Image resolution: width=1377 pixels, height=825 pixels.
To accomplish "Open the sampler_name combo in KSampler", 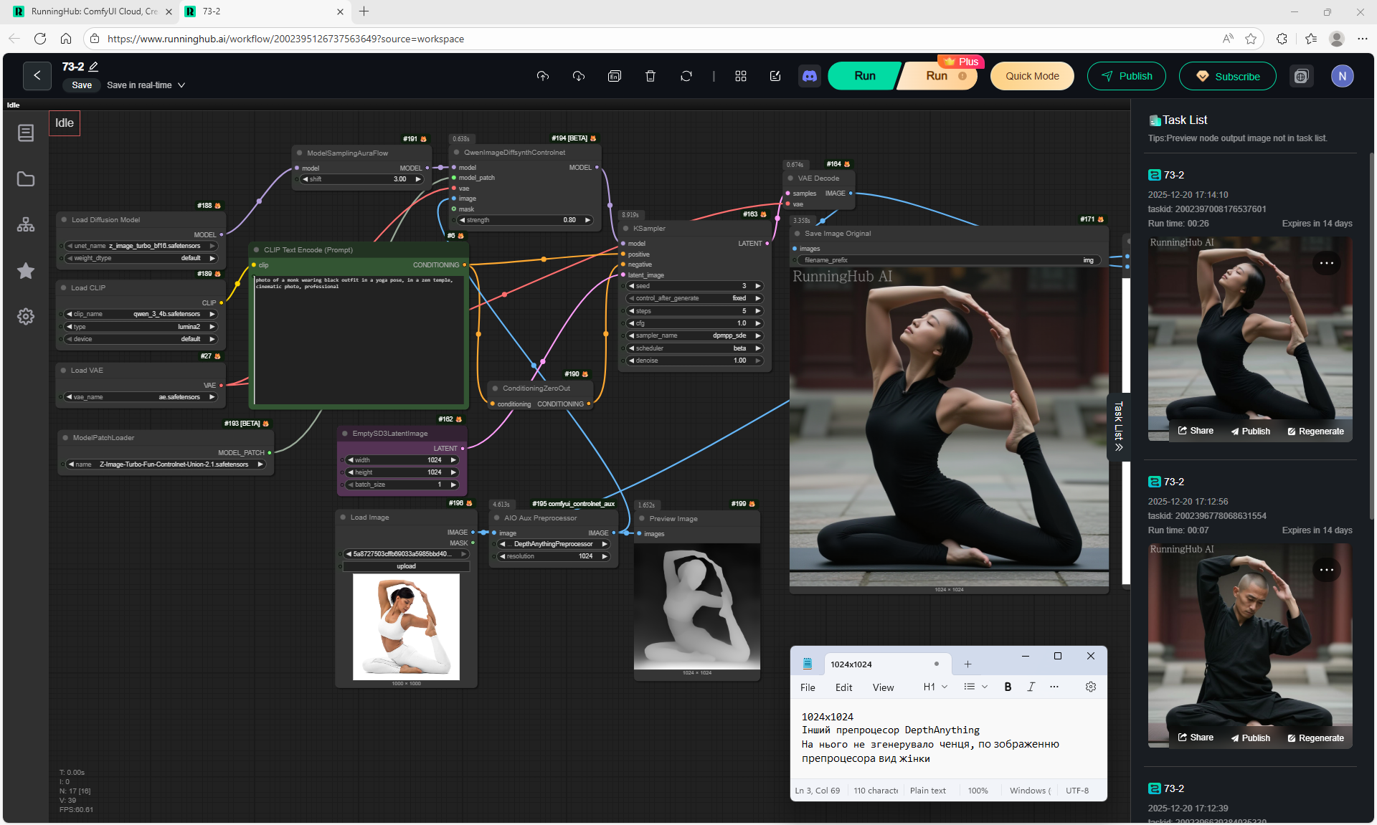I will (x=694, y=335).
